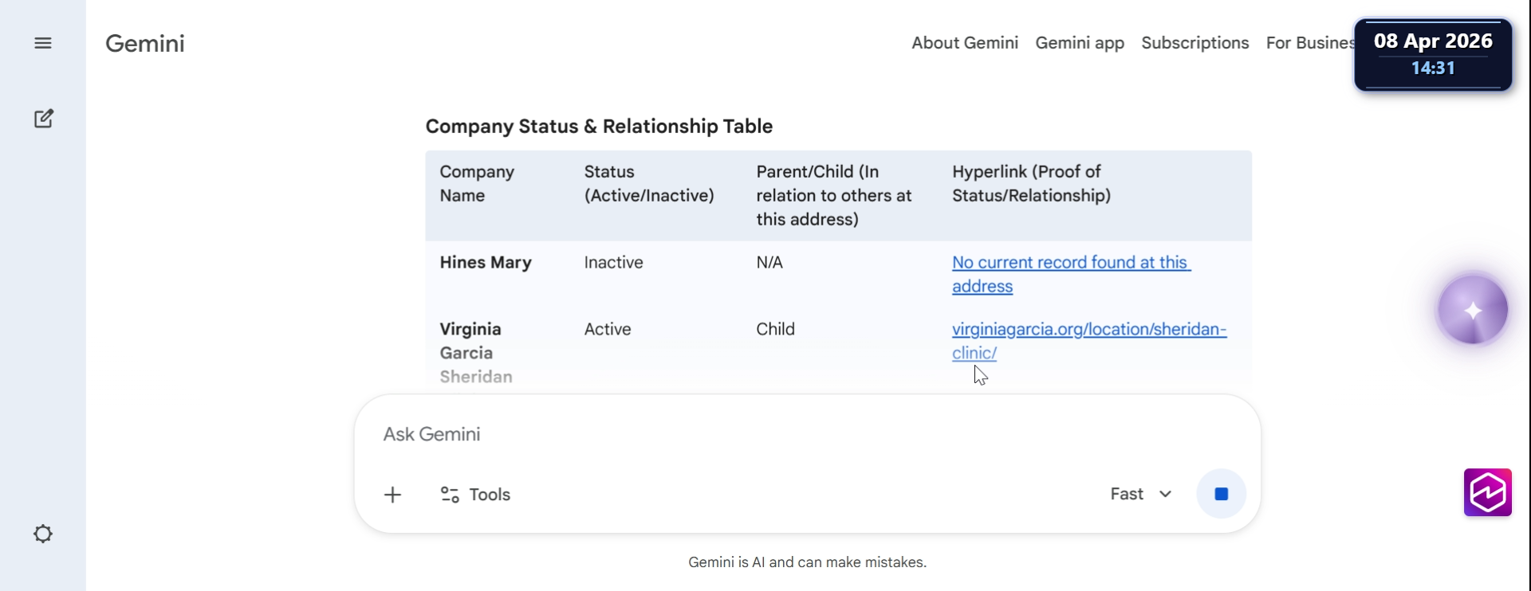
Task: Click the date and time widget
Action: (x=1433, y=54)
